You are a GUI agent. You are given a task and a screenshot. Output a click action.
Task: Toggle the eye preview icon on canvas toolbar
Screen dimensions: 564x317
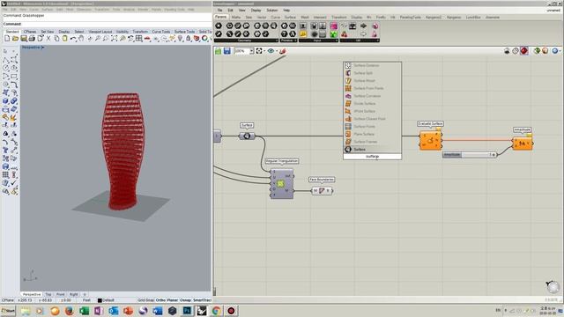(x=271, y=51)
